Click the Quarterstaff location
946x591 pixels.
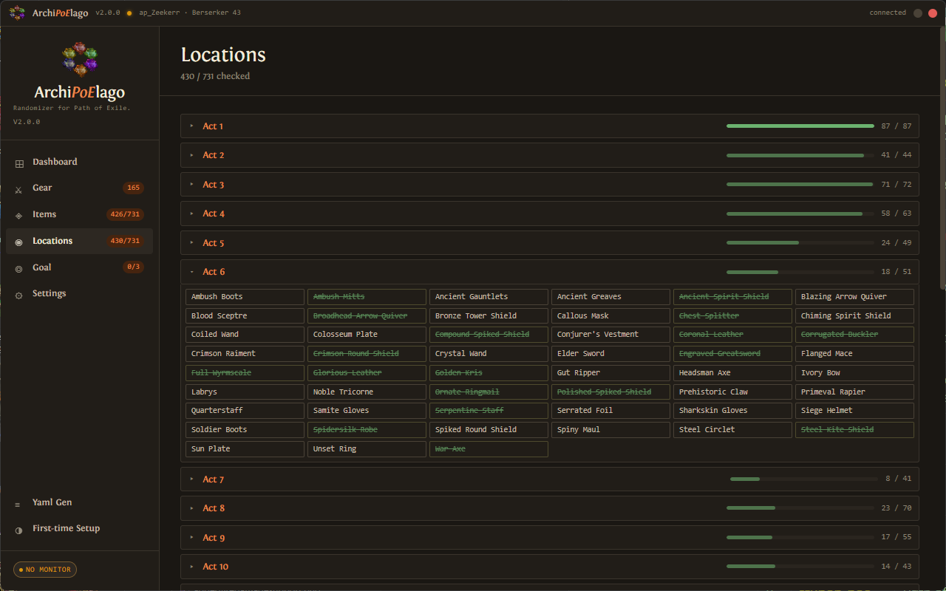point(245,411)
